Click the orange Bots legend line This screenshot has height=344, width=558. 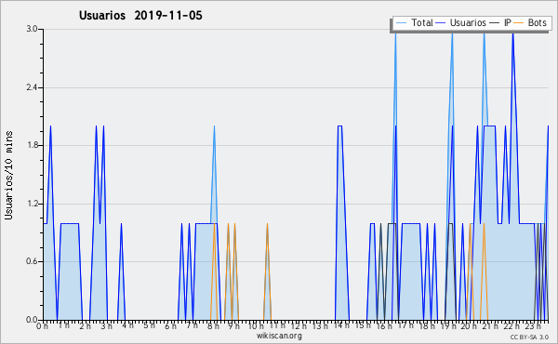pyautogui.click(x=519, y=23)
